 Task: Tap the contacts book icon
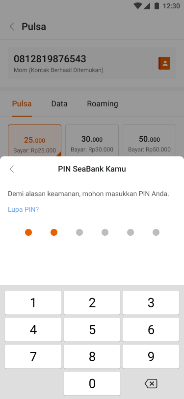(x=164, y=63)
